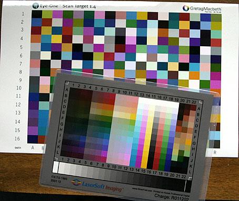Image resolution: width=239 pixels, height=201 pixels.
Task: Click column letter 'R' under the white chart
Action: click(x=215, y=153)
